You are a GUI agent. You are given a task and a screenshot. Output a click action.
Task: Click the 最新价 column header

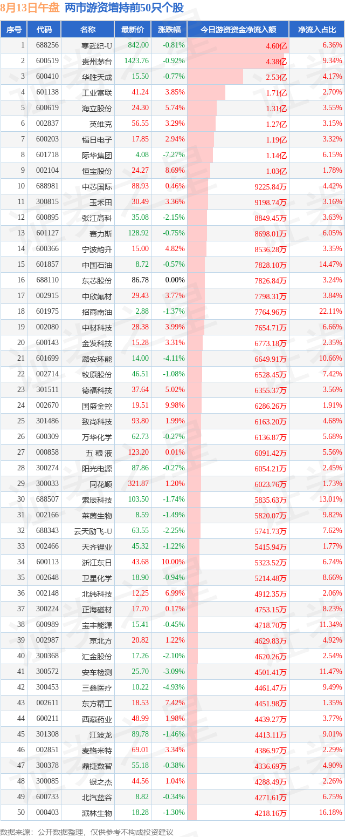[133, 30]
